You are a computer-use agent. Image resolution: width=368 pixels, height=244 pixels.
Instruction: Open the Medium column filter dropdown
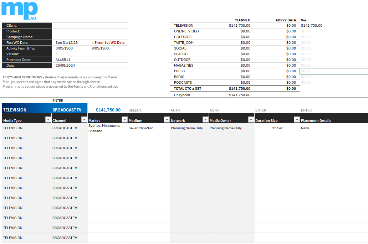[x=166, y=120]
